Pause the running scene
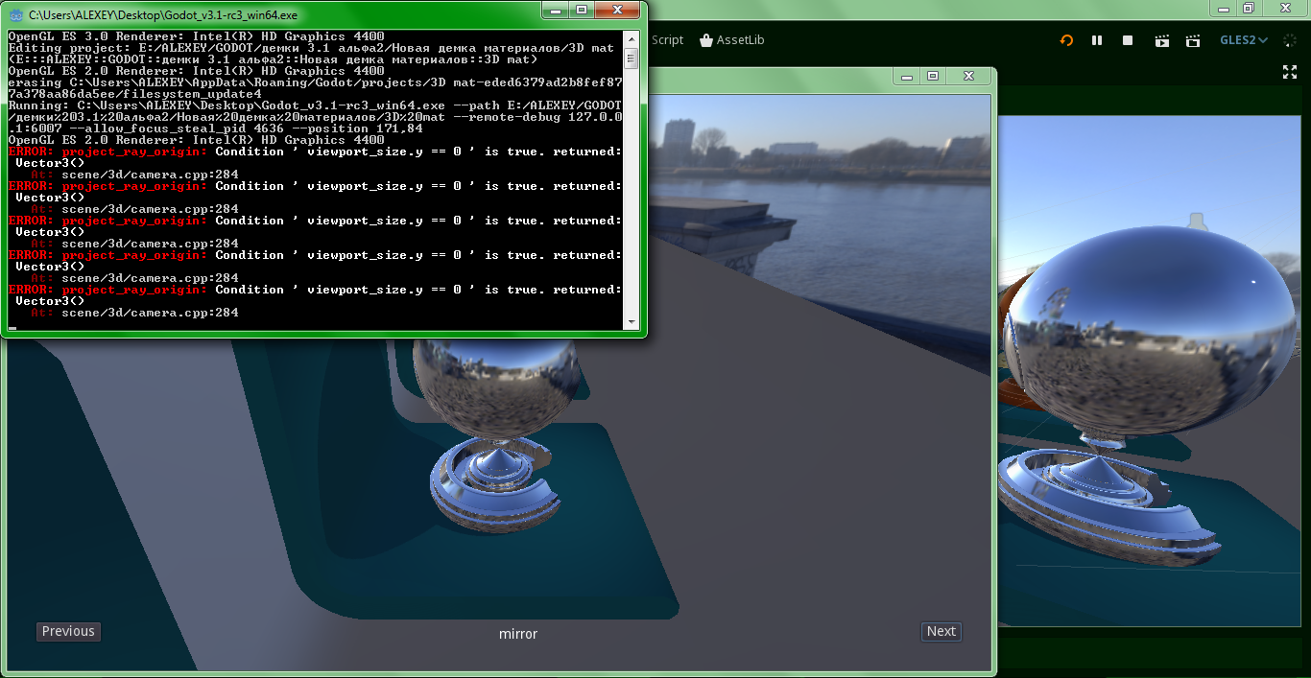 [x=1097, y=41]
